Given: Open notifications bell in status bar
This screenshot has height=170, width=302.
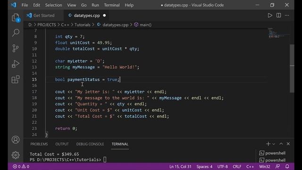Looking at the screenshot, I should (x=287, y=166).
